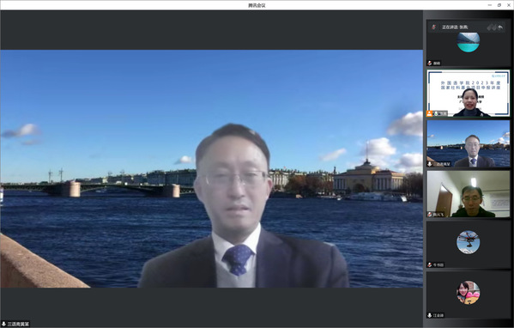Click the main speaker name label at bottom-left
The image size is (514, 328).
(x=15, y=324)
